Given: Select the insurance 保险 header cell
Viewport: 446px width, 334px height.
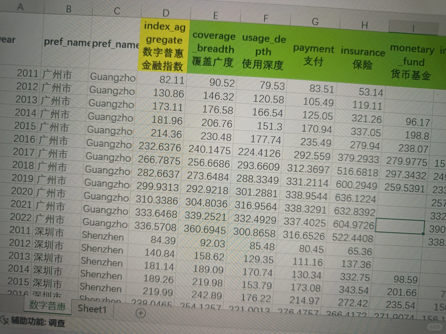Looking at the screenshot, I should [x=362, y=58].
